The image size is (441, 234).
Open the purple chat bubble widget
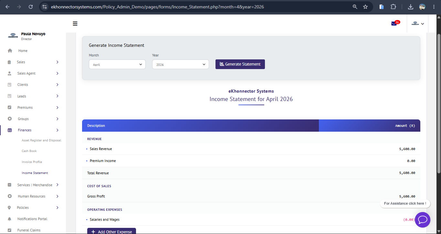[423, 220]
